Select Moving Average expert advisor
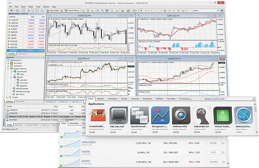259x168 pixels. click(23, 92)
